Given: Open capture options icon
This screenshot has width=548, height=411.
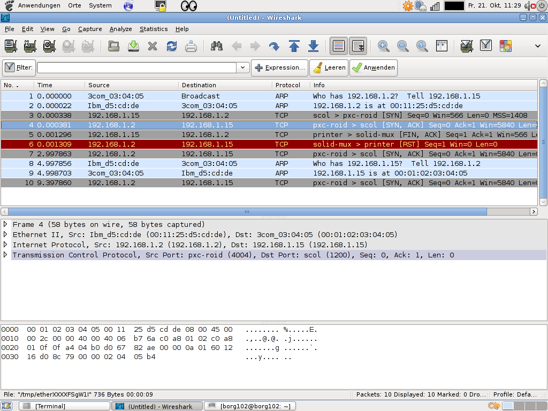Looking at the screenshot, I should (x=30, y=46).
